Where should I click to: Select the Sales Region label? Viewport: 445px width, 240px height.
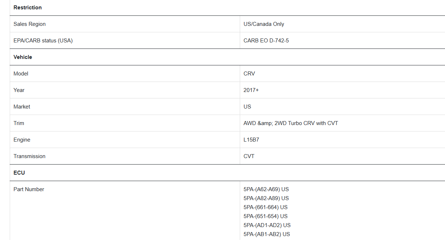point(30,24)
